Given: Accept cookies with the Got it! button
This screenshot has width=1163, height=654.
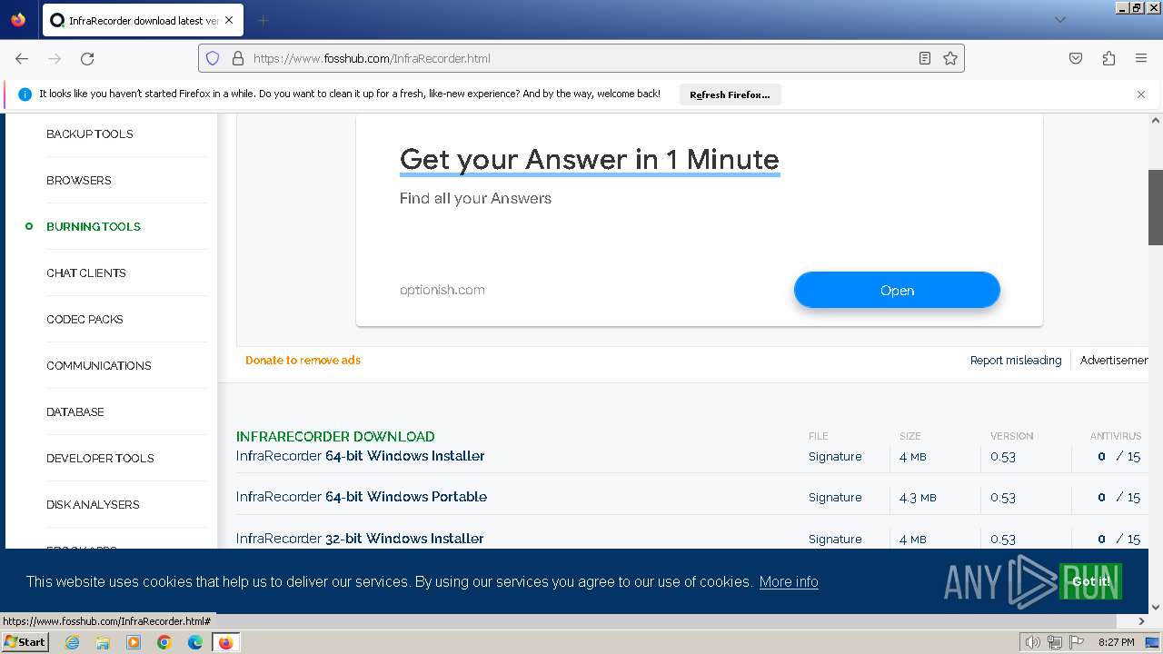Looking at the screenshot, I should pos(1090,581).
